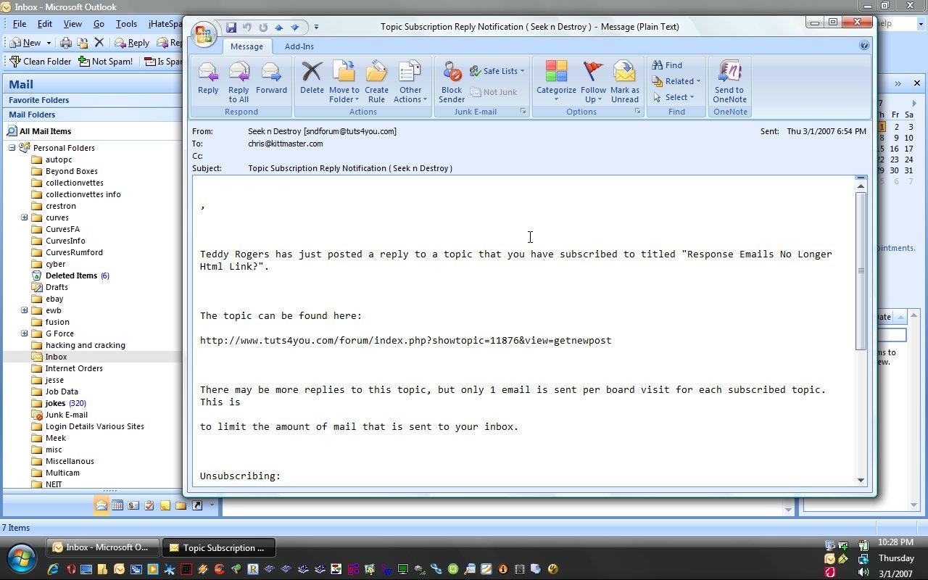The width and height of the screenshot is (928, 580).
Task: Click Not Spam! toolbar button
Action: click(106, 62)
